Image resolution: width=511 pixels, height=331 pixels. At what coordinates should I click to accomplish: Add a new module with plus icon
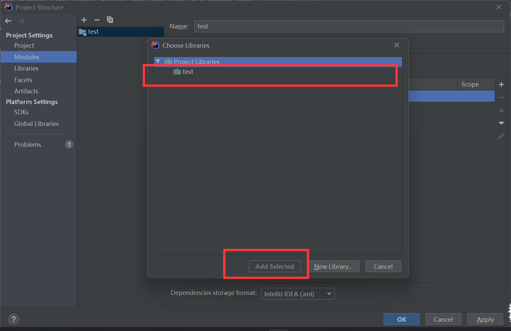(84, 20)
